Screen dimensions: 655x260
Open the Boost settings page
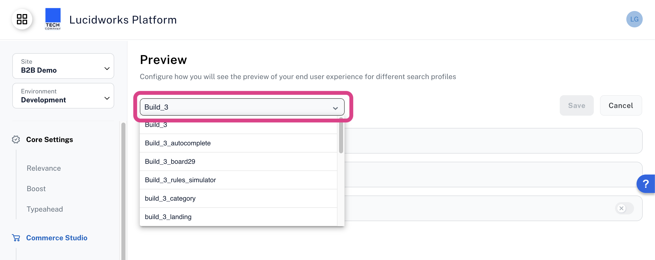point(36,189)
